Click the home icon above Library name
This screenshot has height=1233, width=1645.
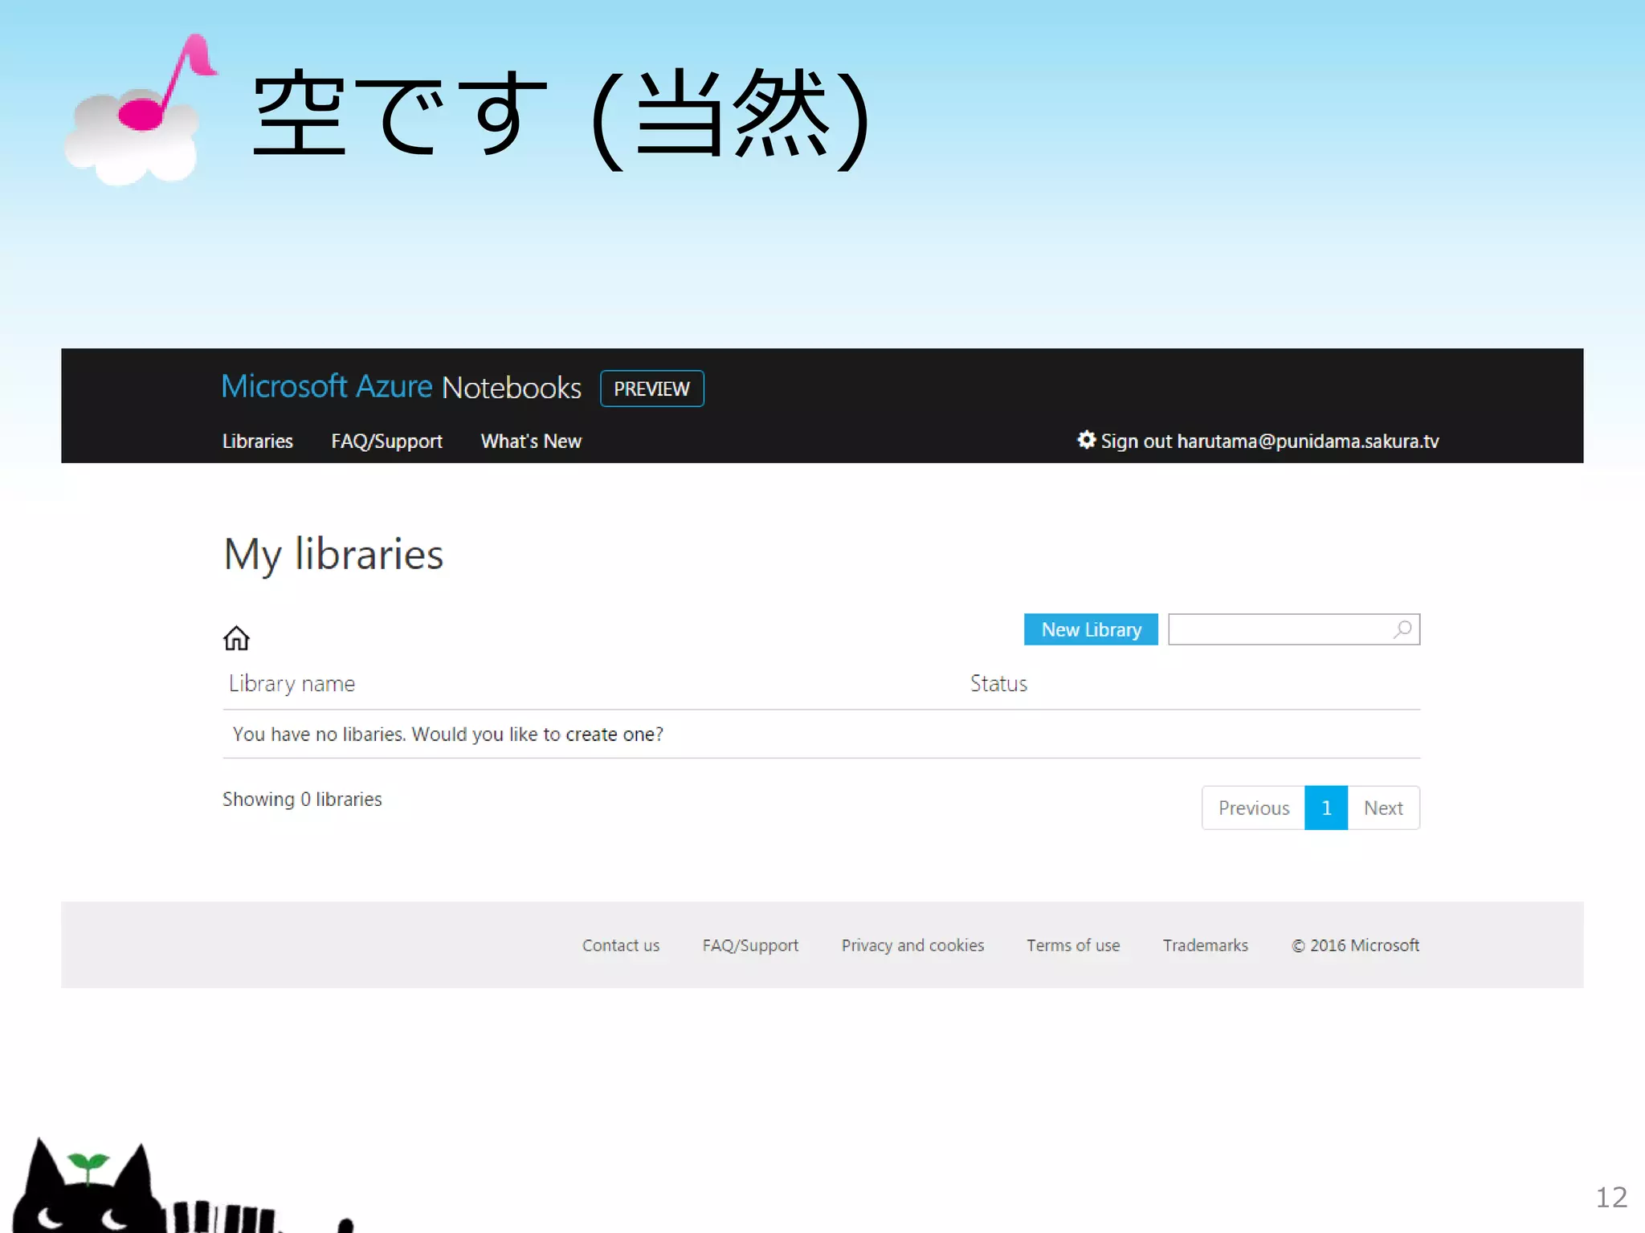coord(236,638)
